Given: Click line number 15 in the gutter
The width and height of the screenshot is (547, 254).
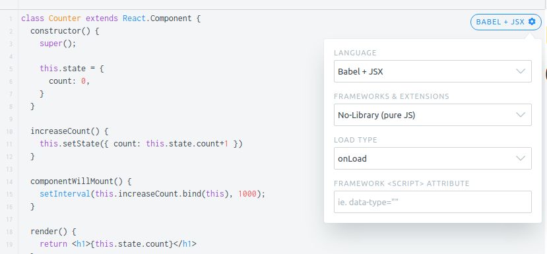Looking at the screenshot, I should [9, 195].
